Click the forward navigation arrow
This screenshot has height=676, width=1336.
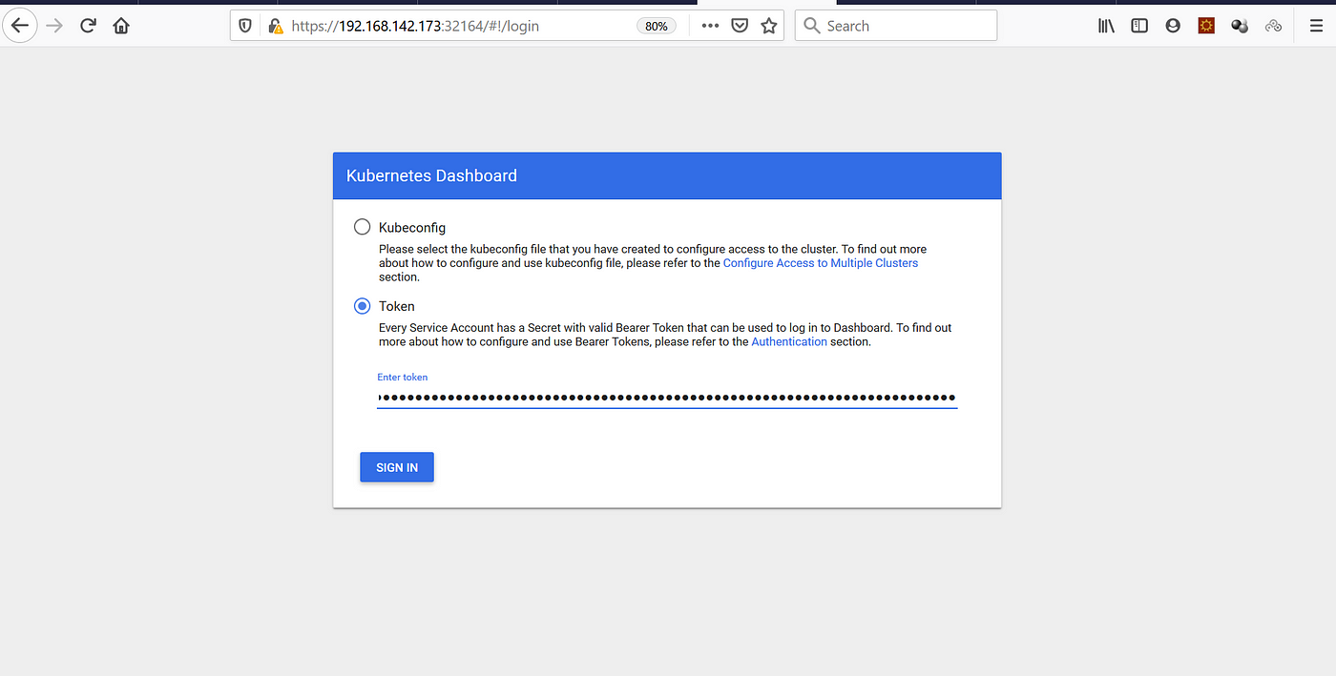(54, 26)
